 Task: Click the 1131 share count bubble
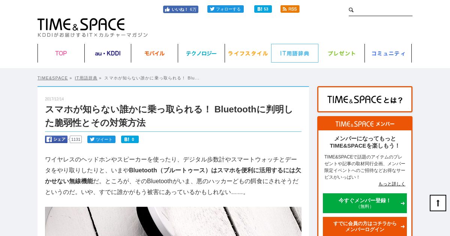coord(76,139)
